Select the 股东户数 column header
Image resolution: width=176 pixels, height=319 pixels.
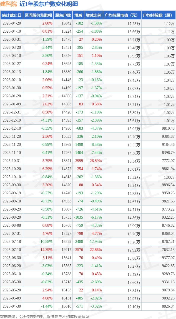[x=63, y=15]
